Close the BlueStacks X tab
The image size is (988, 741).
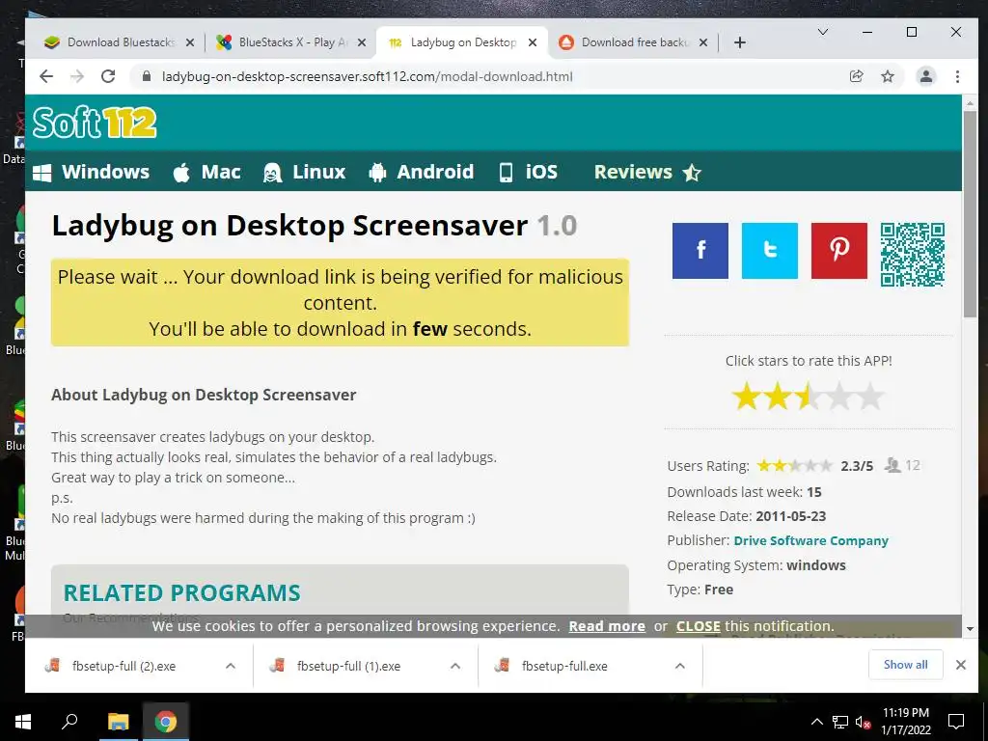[x=361, y=42]
